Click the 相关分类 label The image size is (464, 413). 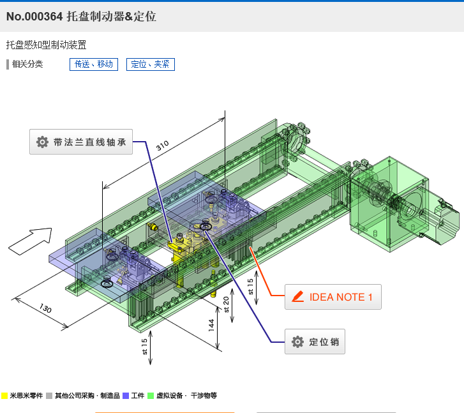pos(27,64)
